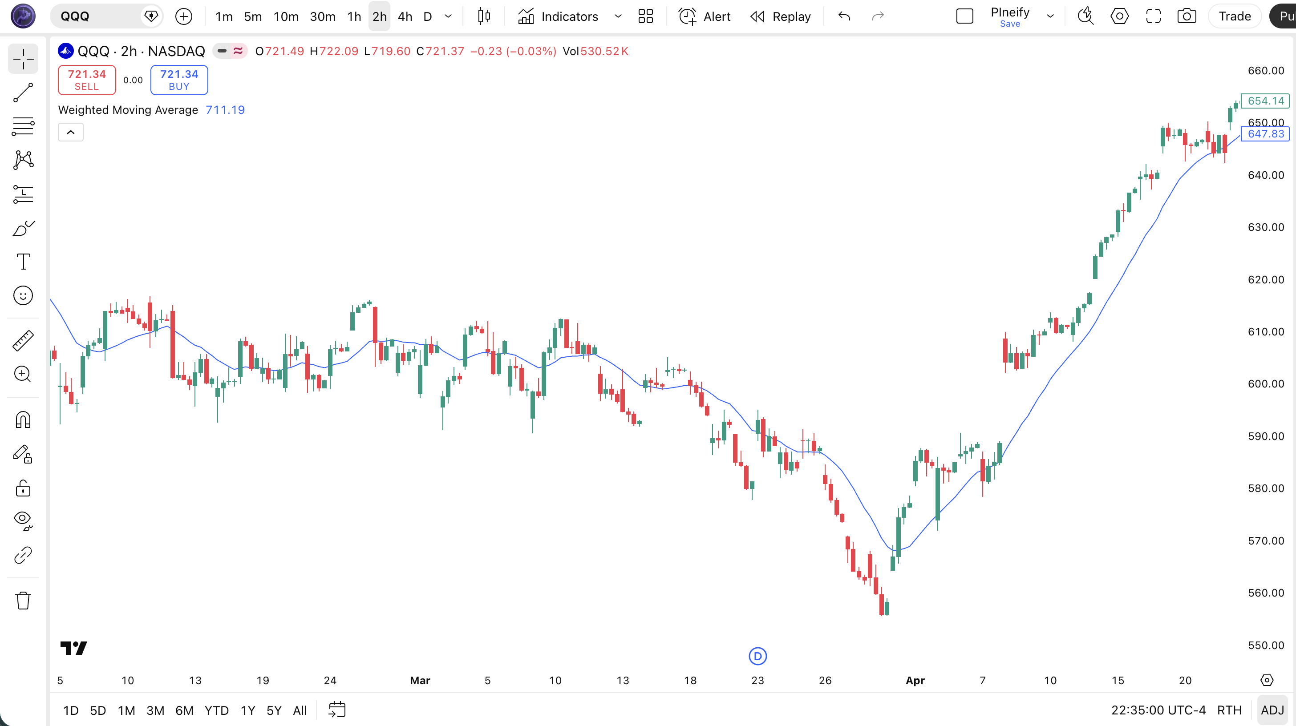Expand the manage layouts dropdown arrow
Screen dimensions: 1296x726
point(1050,16)
